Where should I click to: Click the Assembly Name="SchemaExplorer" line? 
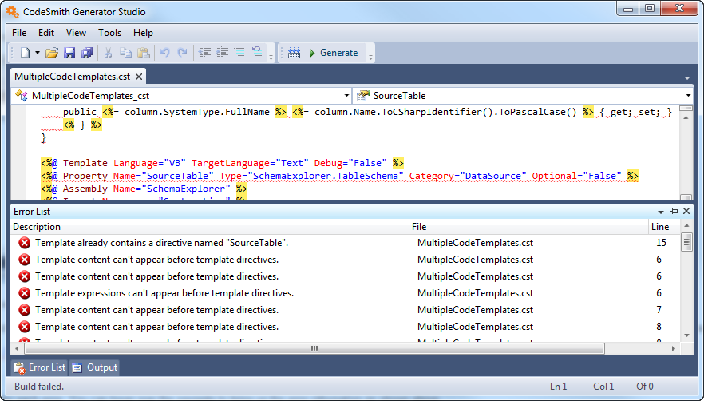pyautogui.click(x=144, y=189)
